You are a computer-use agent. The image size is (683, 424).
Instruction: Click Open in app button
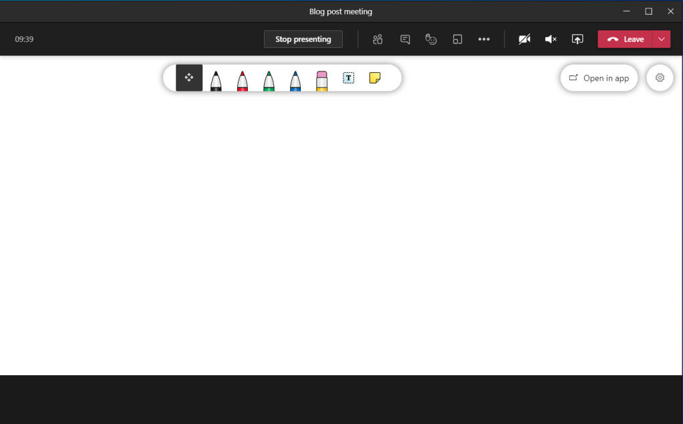[x=599, y=78]
